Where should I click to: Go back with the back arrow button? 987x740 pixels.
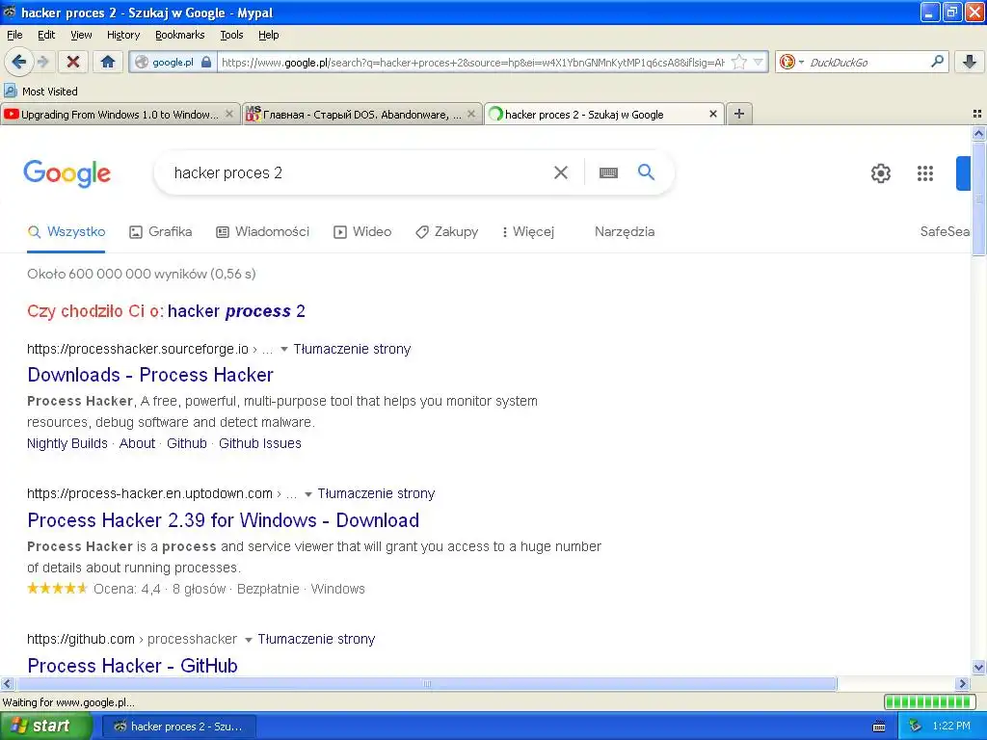[17, 62]
